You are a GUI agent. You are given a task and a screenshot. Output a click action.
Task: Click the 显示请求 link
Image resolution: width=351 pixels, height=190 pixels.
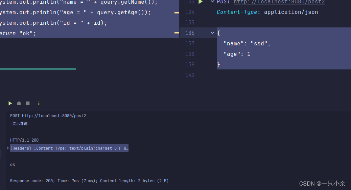pyautogui.click(x=20, y=124)
